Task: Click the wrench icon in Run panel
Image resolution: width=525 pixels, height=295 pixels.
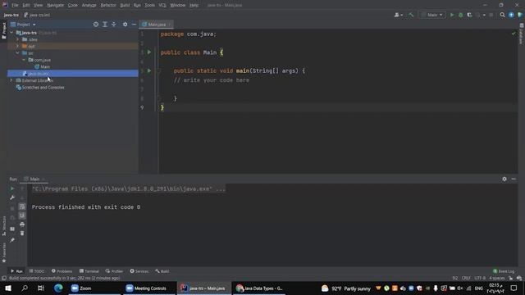Action: pyautogui.click(x=12, y=197)
